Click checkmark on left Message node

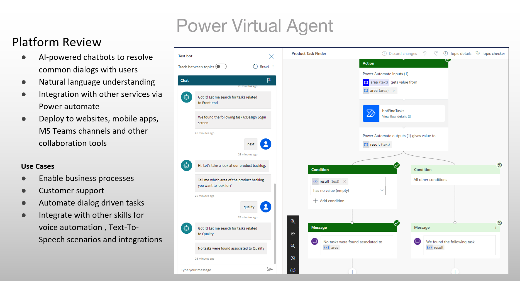pyautogui.click(x=397, y=223)
